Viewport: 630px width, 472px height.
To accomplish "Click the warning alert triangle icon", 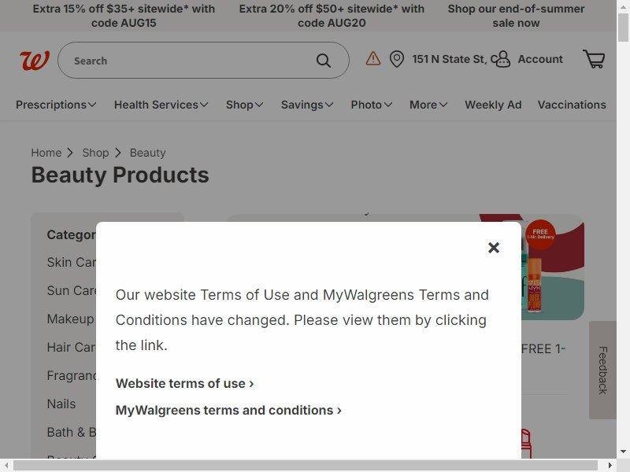I will tap(372, 58).
